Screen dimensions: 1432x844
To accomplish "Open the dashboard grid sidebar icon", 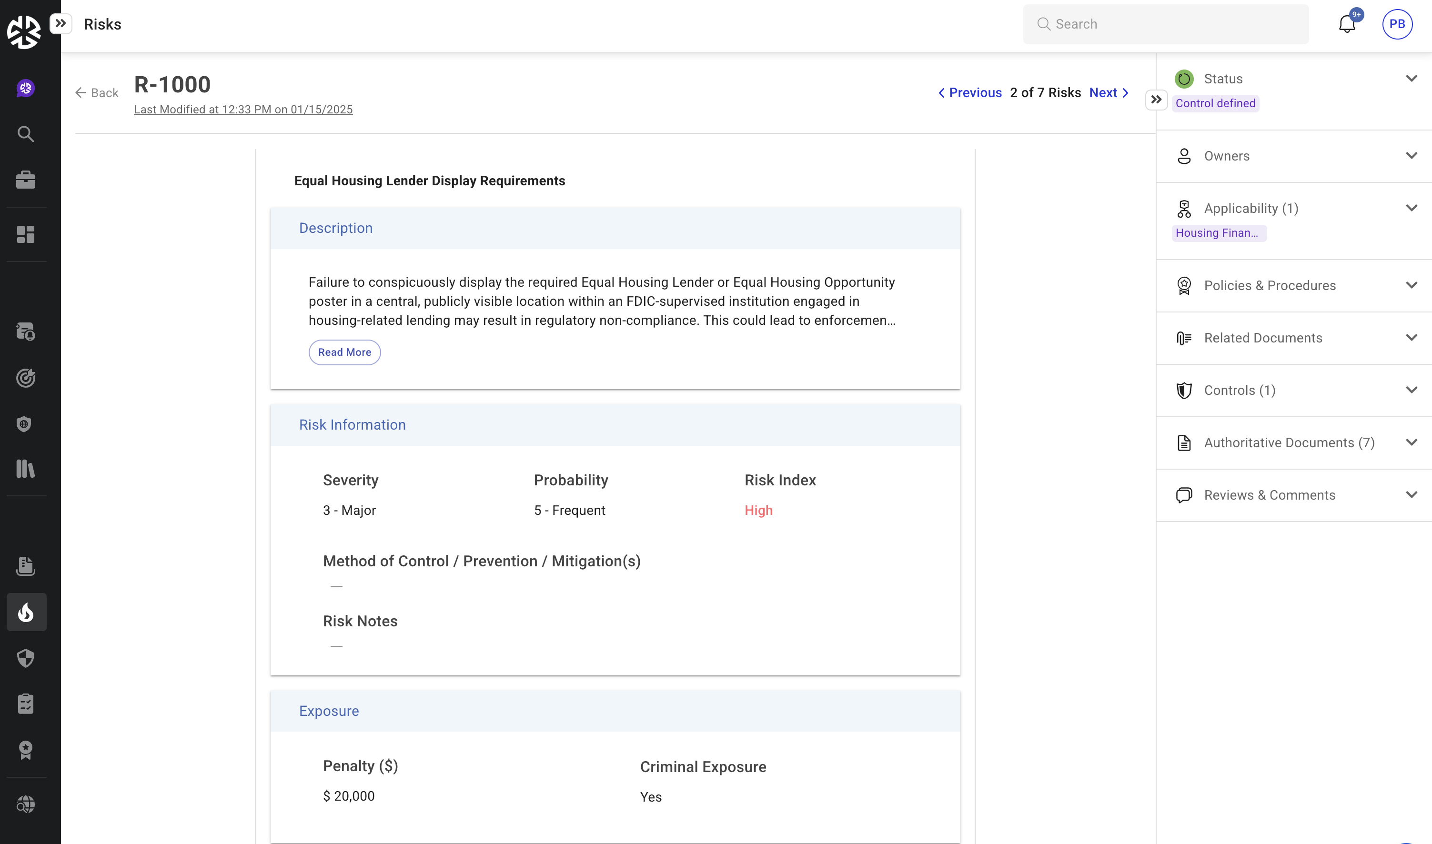I will coord(26,234).
